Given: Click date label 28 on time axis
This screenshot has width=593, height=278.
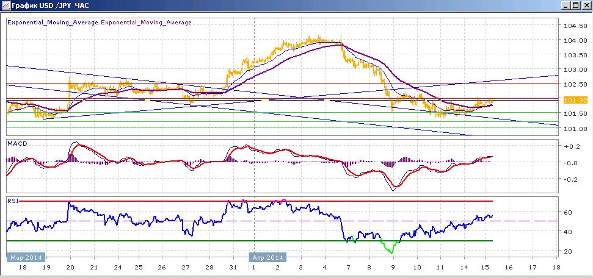Looking at the screenshot, I should click(209, 268).
